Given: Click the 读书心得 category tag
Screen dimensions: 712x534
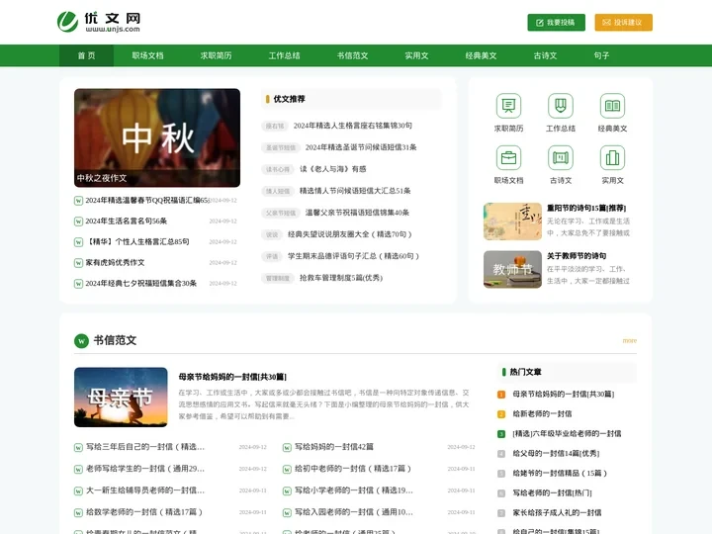Looking at the screenshot, I should (278, 169).
